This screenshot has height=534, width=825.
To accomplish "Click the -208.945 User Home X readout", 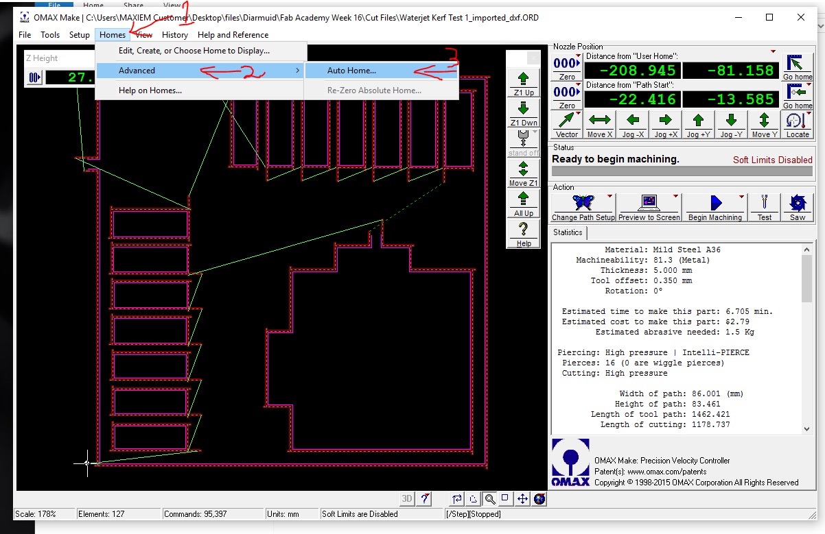I will click(x=632, y=71).
